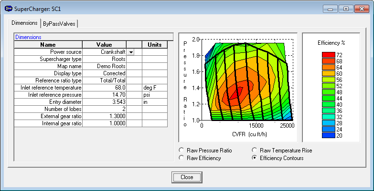Click the Efficiency % legend title
The image size is (374, 191).
tap(331, 43)
